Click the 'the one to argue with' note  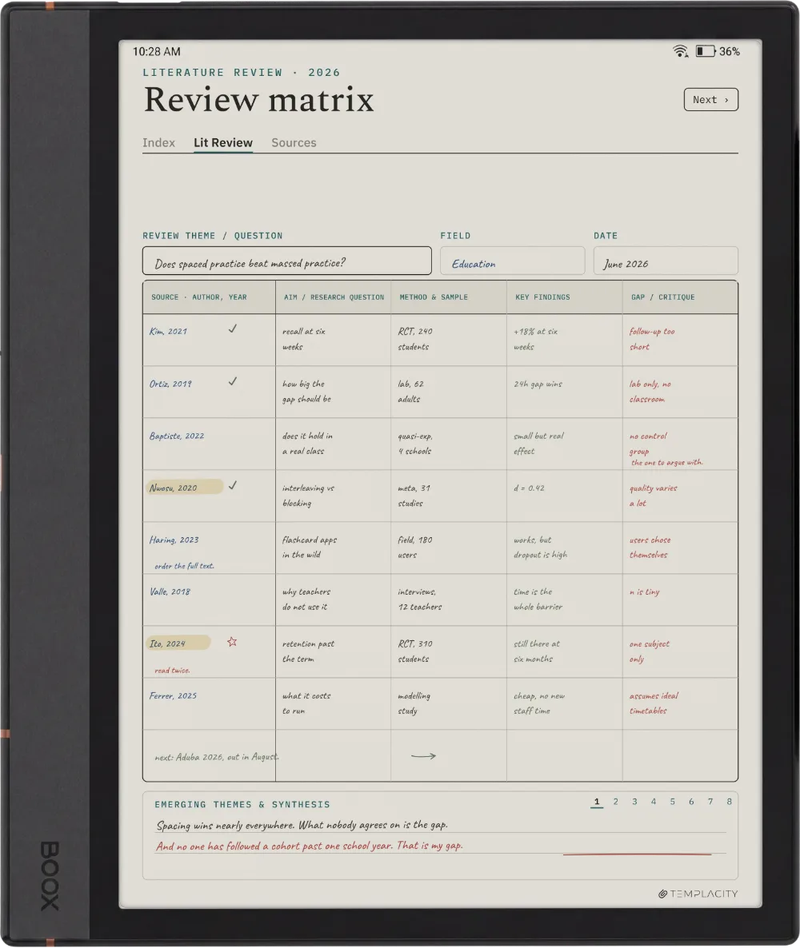point(667,463)
